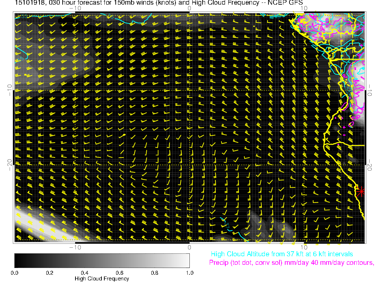Click the 'High Cloud Frequency' colorbar label
Image resolution: width=376 pixels, height=290 pixels.
tap(102, 279)
